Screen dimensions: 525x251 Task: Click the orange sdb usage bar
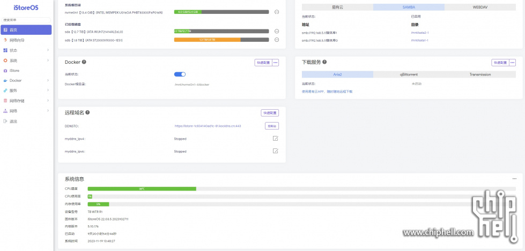207,40
